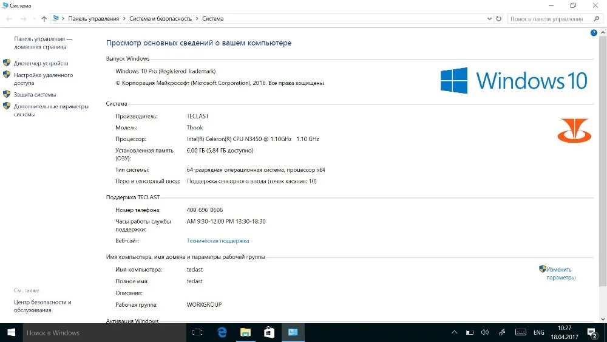Click the Windows 10 logo

click(x=514, y=81)
